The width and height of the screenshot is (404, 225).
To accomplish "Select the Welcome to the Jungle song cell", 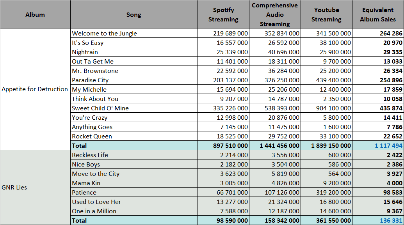I will (x=134, y=33).
